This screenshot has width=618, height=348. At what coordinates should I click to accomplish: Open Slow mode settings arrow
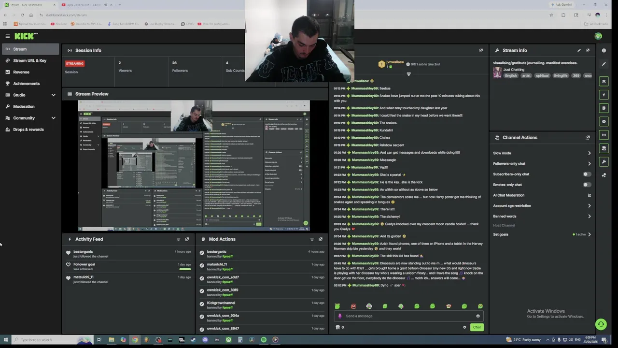click(589, 153)
